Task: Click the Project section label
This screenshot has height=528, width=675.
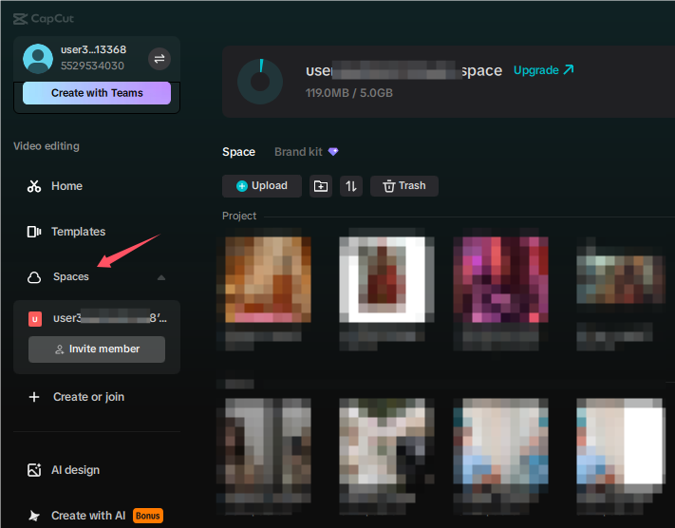Action: click(239, 216)
